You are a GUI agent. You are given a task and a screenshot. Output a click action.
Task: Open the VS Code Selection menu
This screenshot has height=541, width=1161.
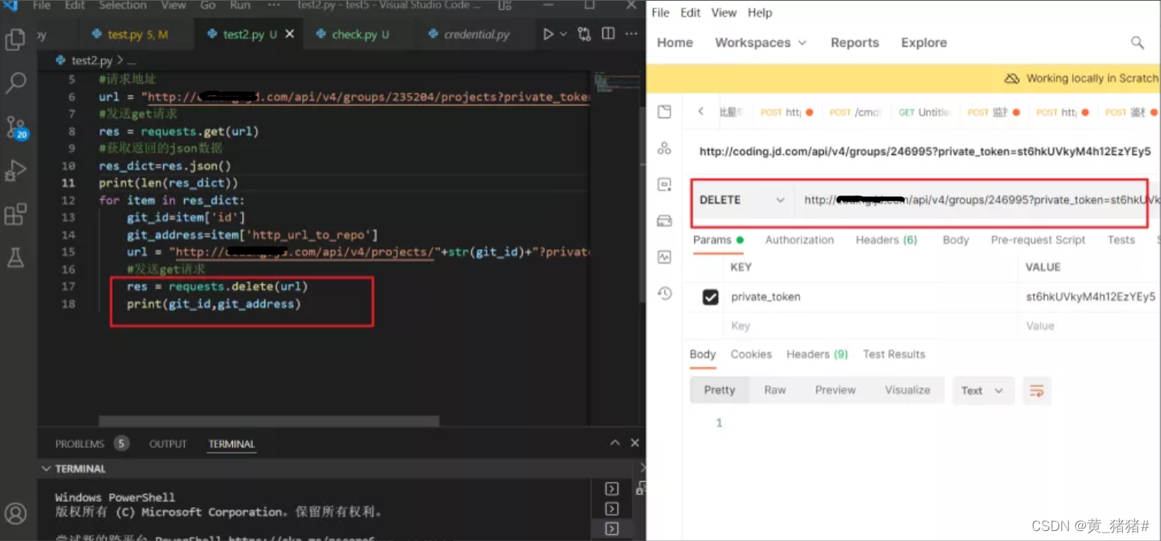[123, 5]
